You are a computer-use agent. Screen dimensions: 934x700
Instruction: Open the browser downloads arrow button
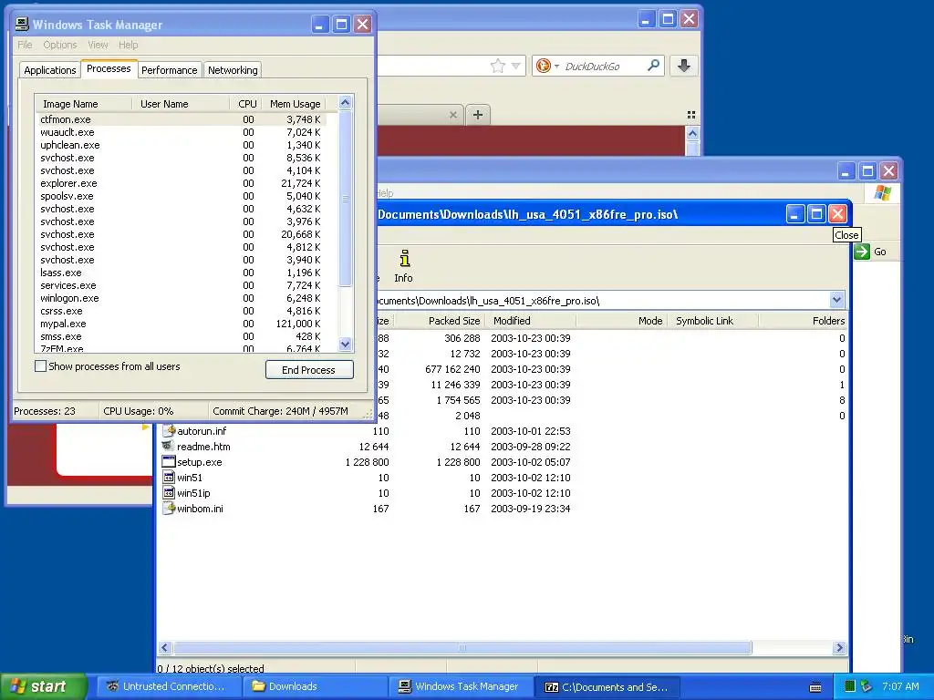click(684, 66)
